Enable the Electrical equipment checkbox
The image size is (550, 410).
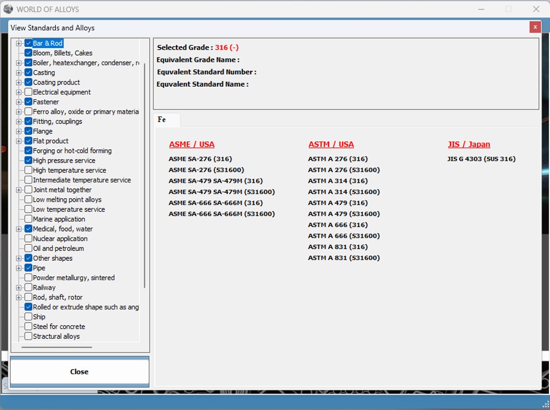pos(28,92)
